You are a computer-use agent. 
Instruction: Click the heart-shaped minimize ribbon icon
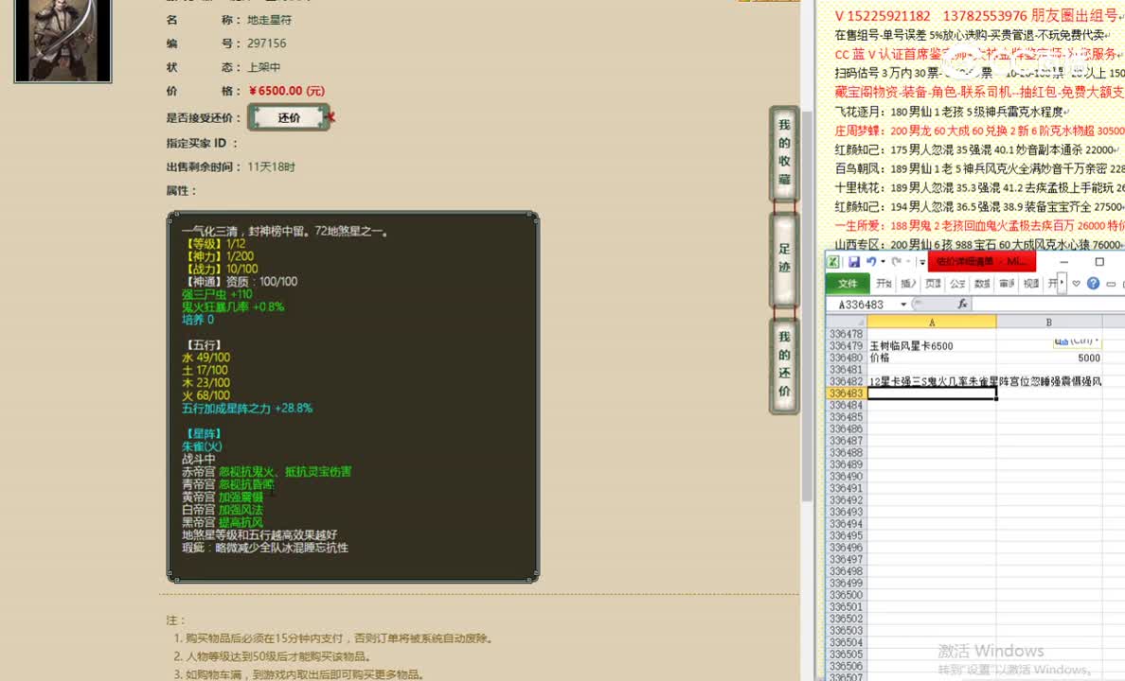(x=1076, y=283)
